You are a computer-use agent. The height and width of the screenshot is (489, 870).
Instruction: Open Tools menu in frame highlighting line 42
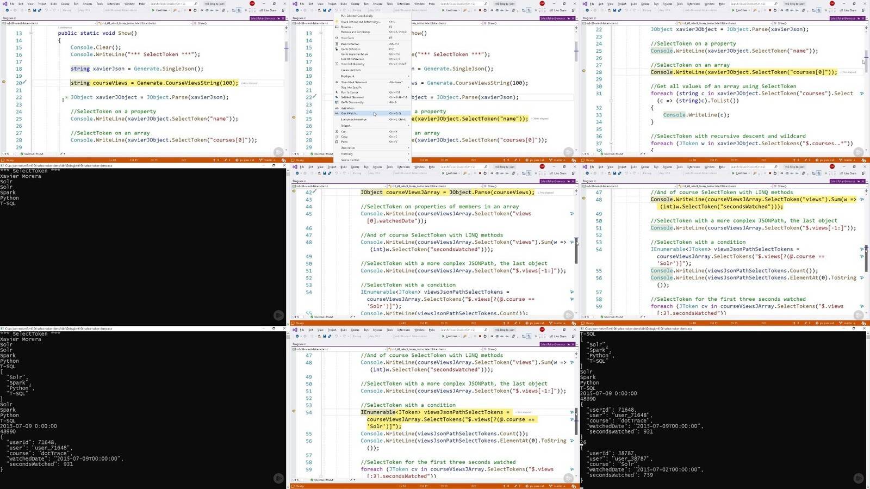389,167
